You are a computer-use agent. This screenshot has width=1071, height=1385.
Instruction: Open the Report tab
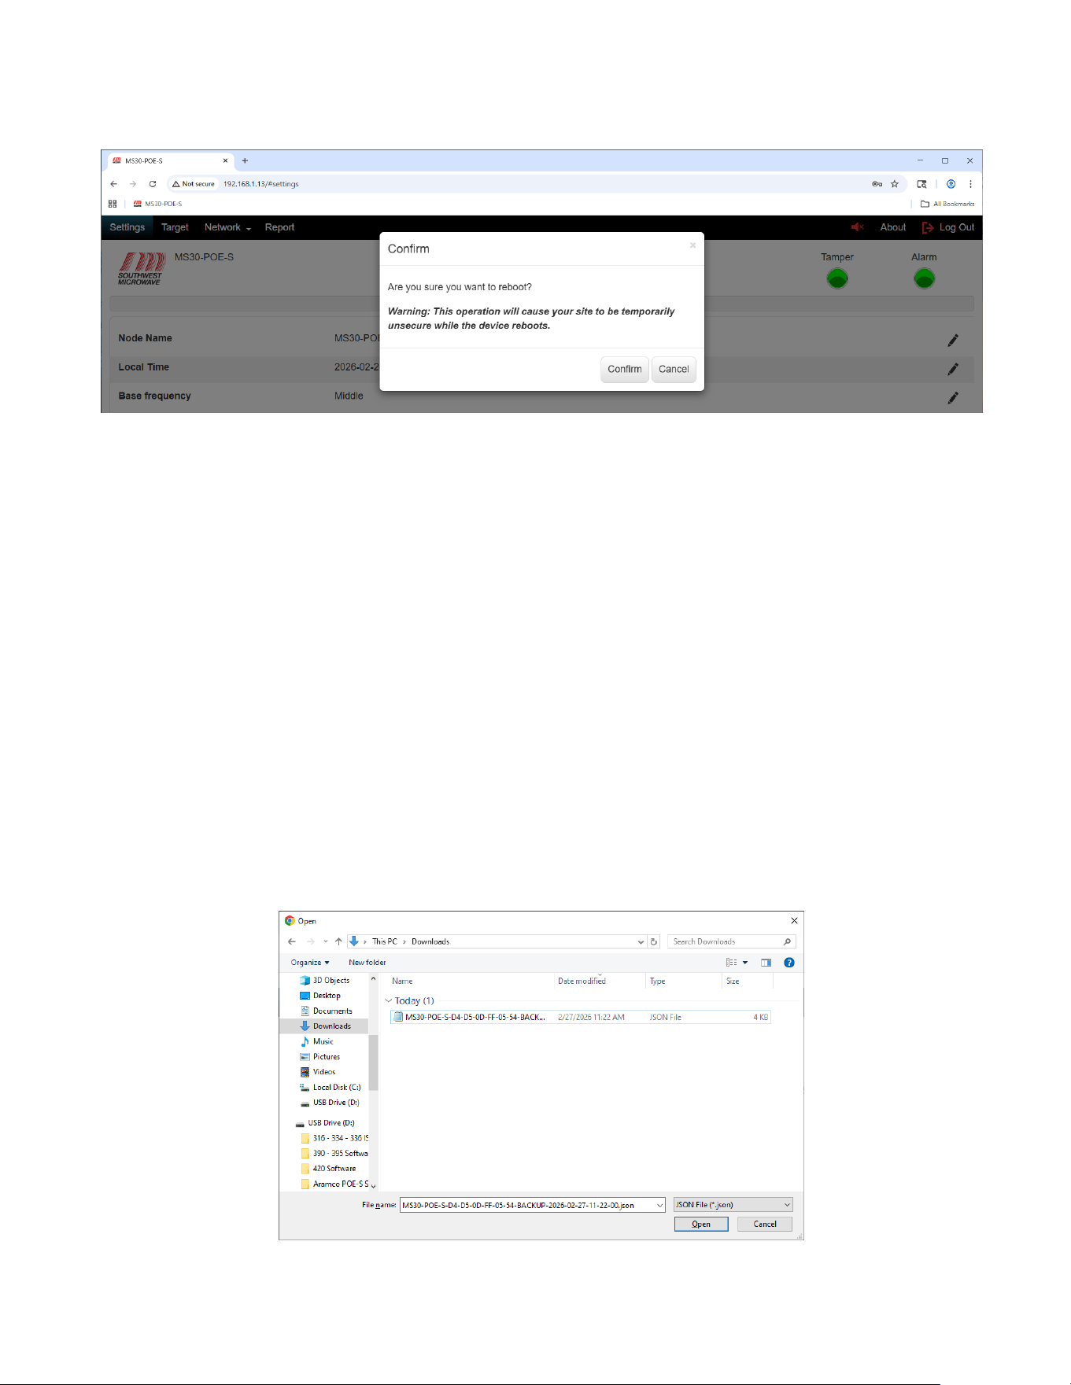279,227
